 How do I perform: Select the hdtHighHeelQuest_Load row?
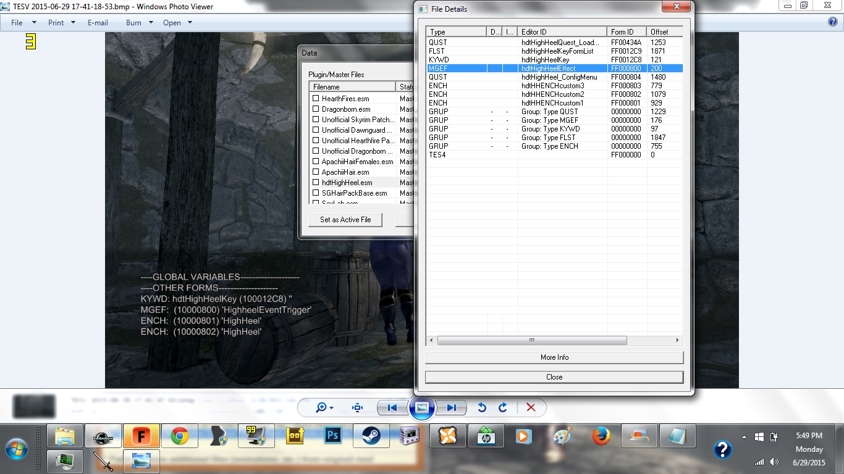554,43
